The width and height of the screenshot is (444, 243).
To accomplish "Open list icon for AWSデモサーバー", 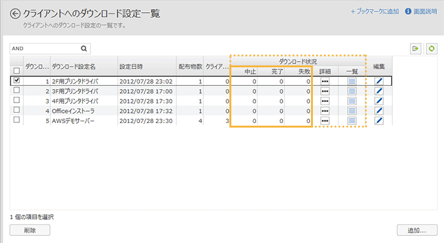I will (352, 121).
